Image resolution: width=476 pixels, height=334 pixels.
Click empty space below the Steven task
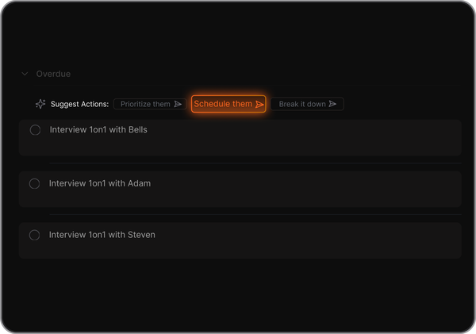tap(238, 294)
